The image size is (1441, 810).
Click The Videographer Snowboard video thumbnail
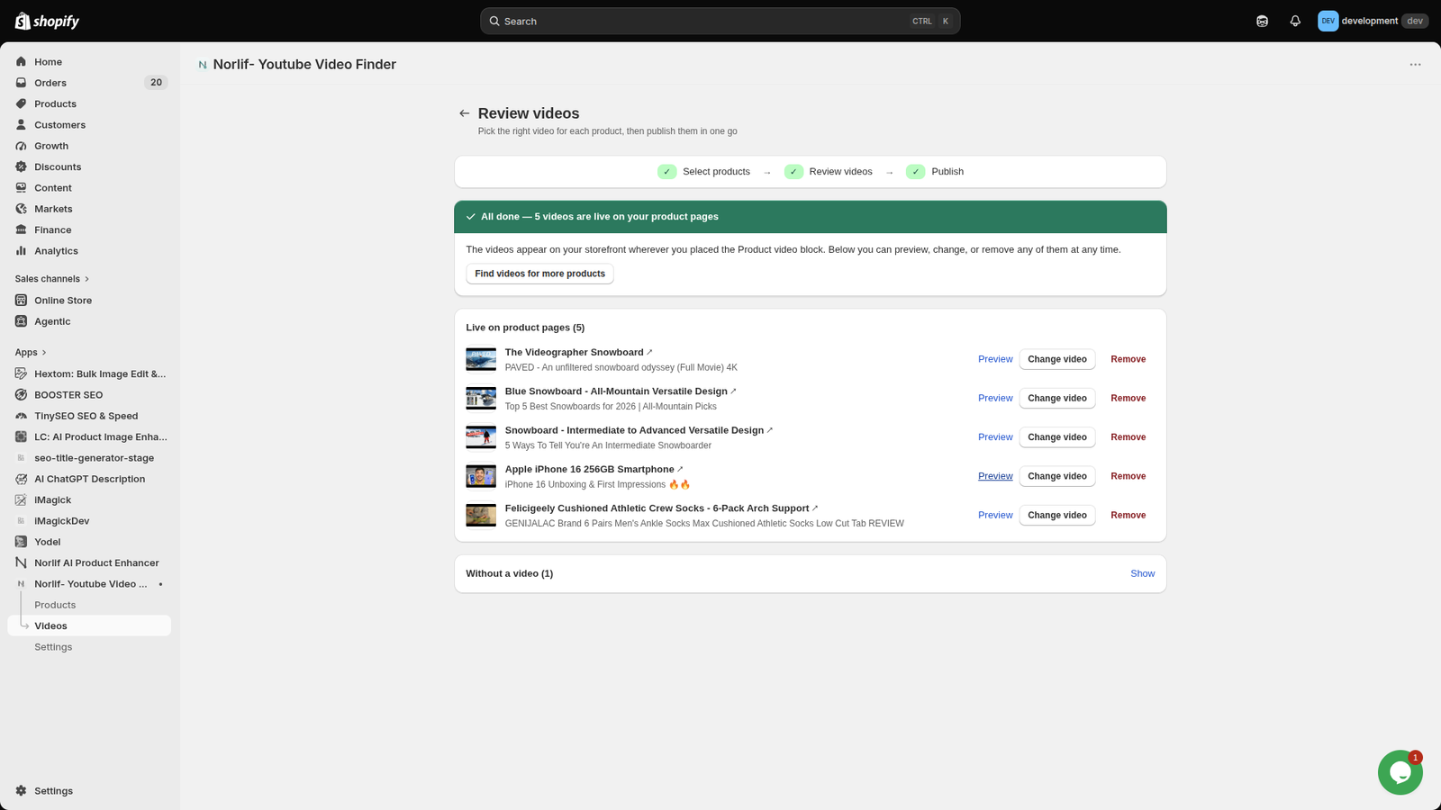click(x=481, y=359)
